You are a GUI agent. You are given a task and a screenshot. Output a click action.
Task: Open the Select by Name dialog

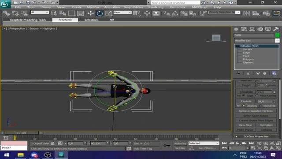[63, 13]
